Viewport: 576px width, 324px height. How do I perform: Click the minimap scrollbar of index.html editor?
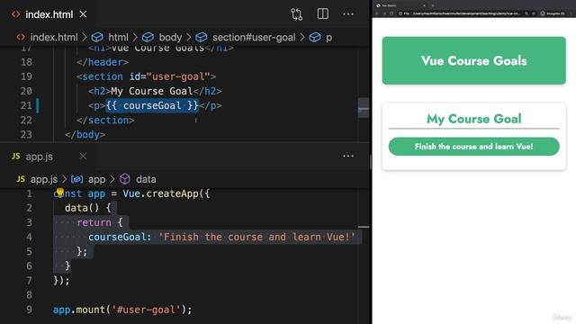click(x=364, y=108)
